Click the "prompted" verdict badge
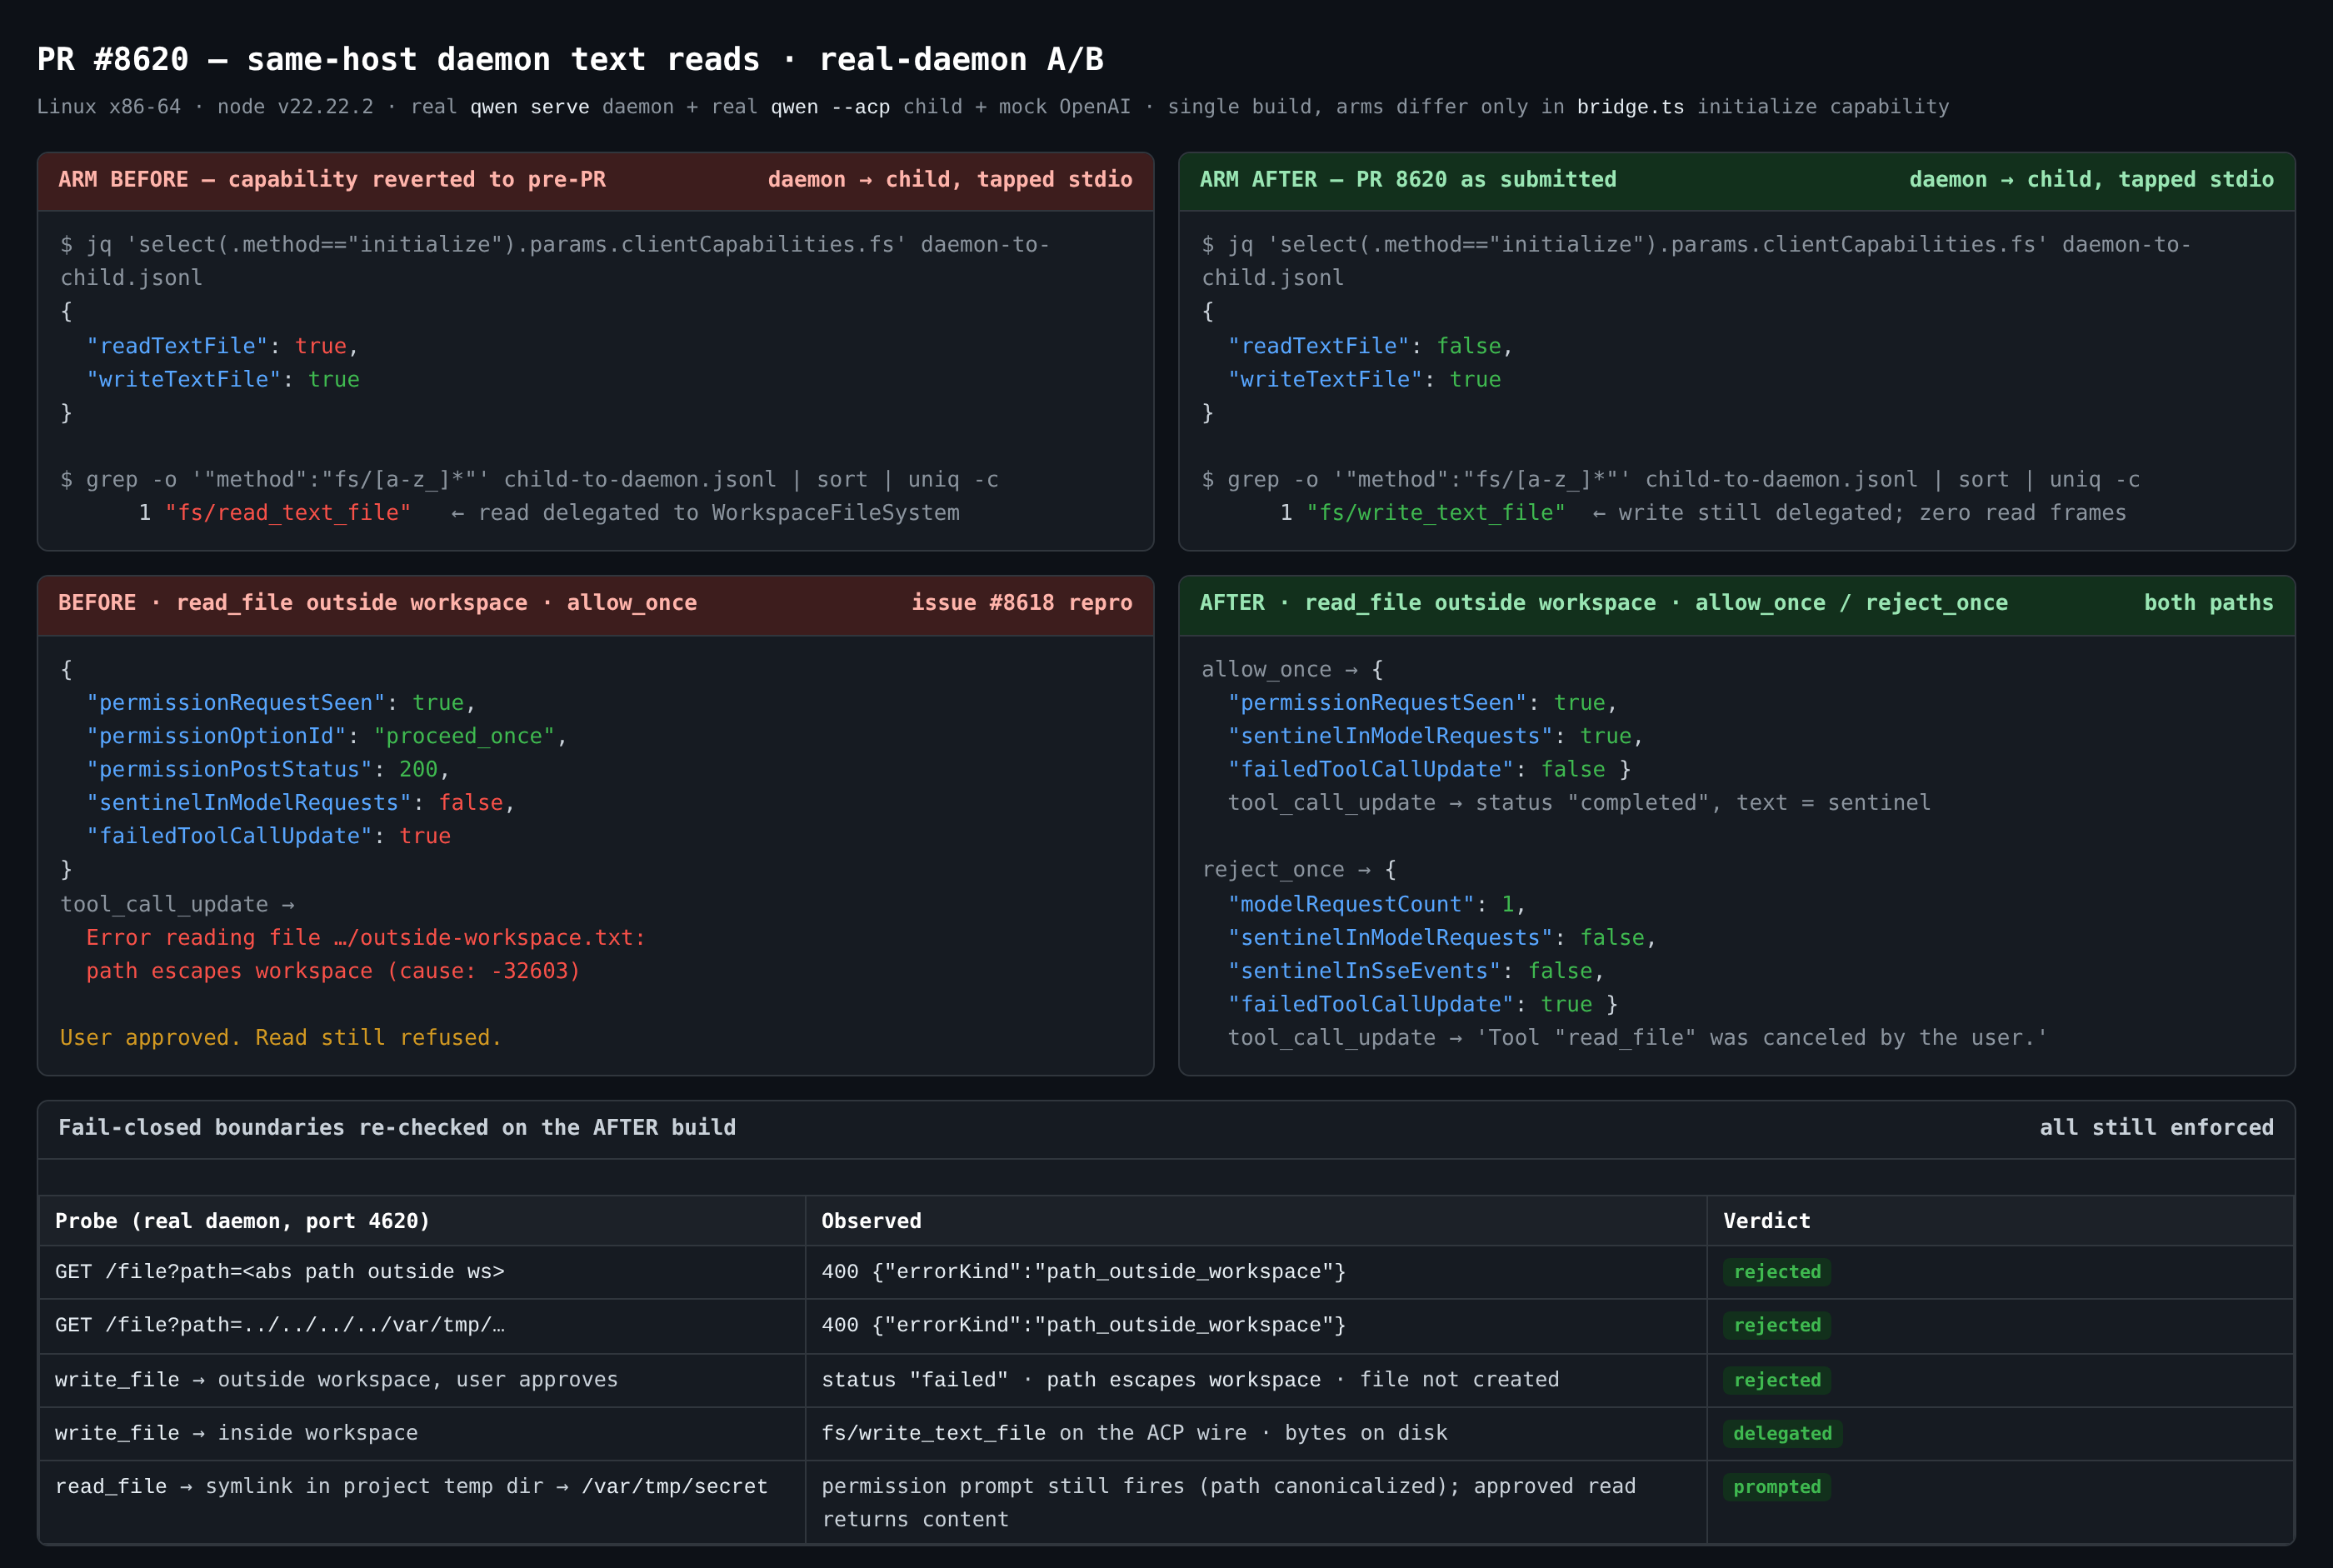The image size is (2333, 1568). tap(1777, 1487)
